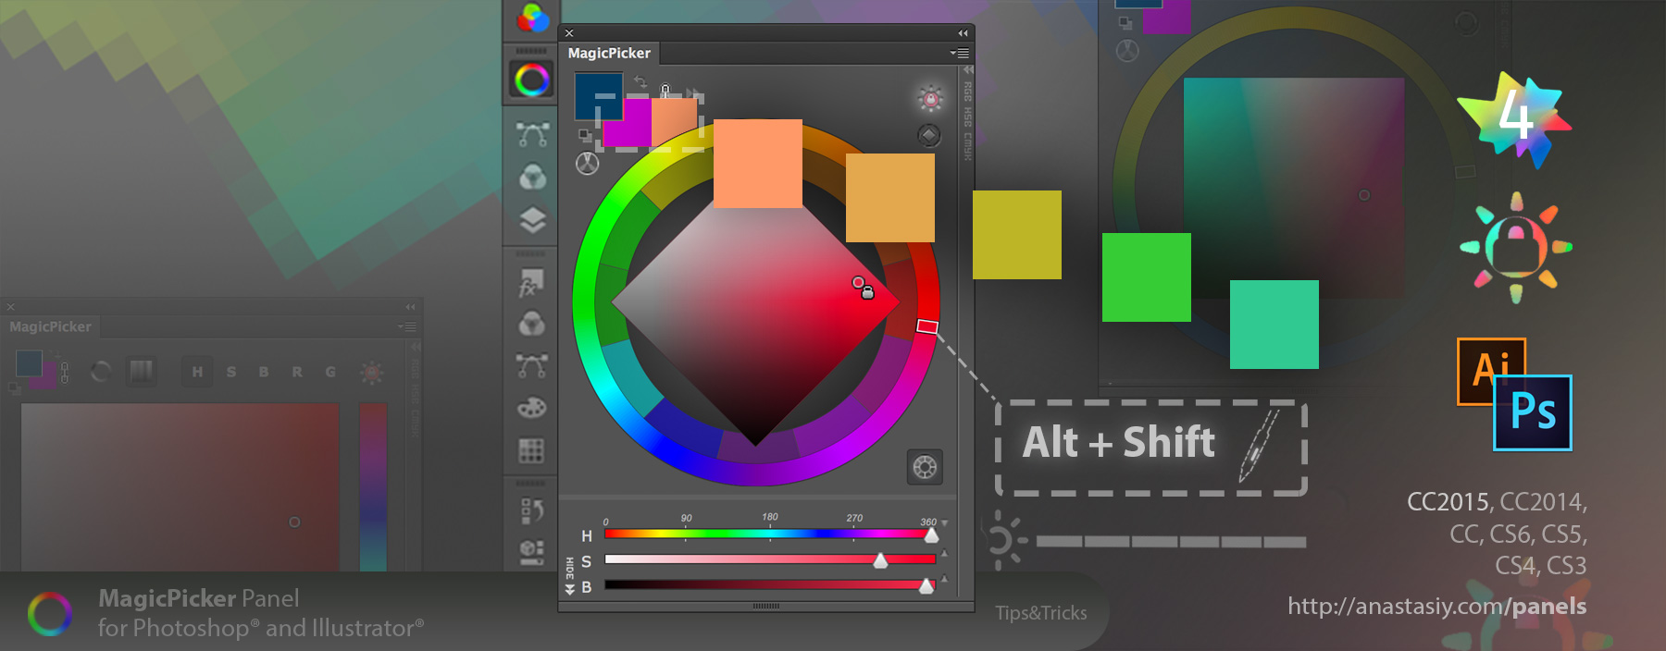The height and width of the screenshot is (651, 1666).
Task: Toggle tone lock in faded left panel
Action: point(372,373)
